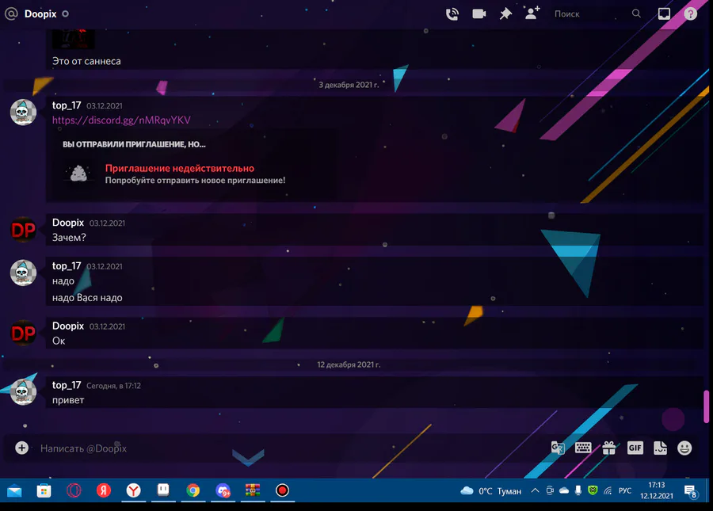Click username Doopix above Ок
Image resolution: width=713 pixels, height=511 pixels.
coord(68,326)
